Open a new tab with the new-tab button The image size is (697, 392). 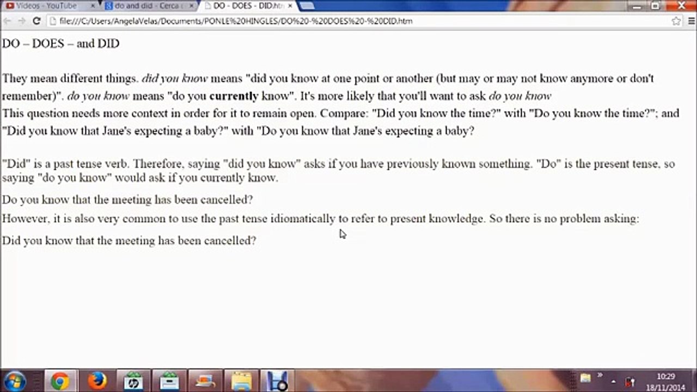tap(307, 6)
